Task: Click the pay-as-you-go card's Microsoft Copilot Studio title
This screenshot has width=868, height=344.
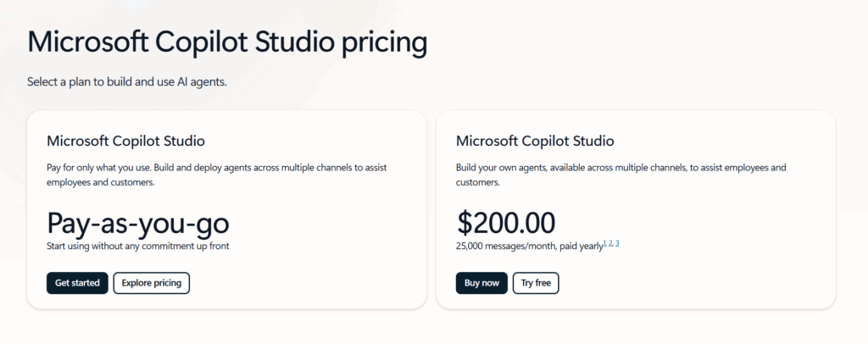Action: tap(125, 141)
